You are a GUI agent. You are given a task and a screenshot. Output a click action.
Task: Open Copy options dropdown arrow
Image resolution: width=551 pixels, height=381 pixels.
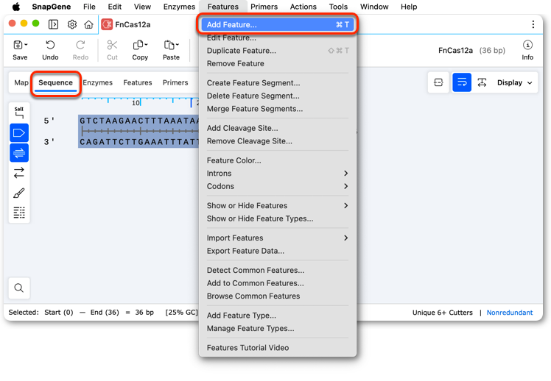(x=146, y=45)
